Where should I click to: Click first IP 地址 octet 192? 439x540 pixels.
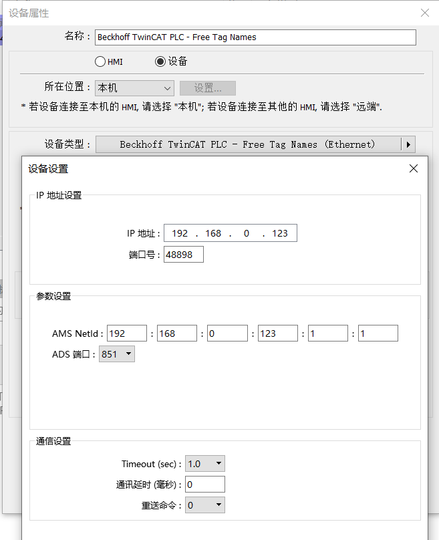(x=180, y=233)
